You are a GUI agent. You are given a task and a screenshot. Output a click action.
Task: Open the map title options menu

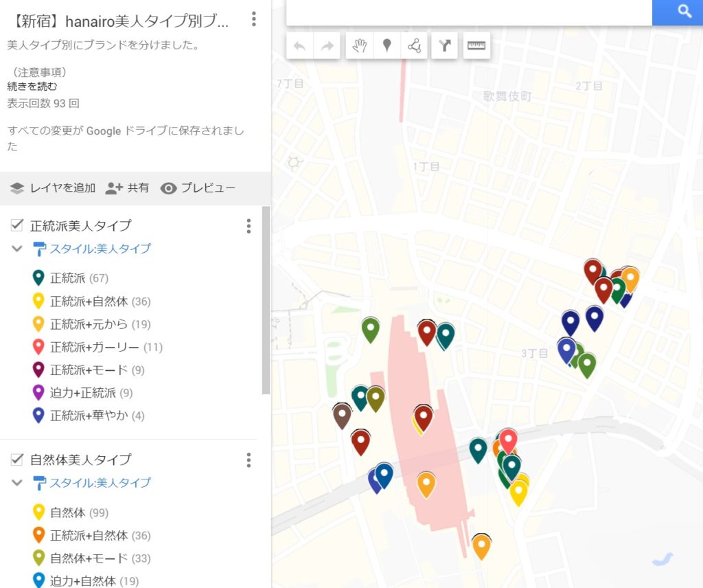click(x=254, y=19)
